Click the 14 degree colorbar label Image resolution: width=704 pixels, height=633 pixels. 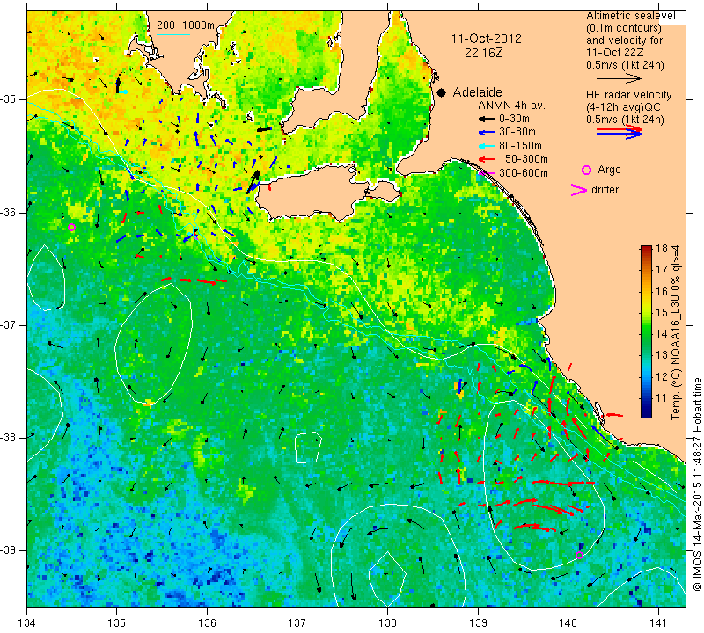click(663, 334)
